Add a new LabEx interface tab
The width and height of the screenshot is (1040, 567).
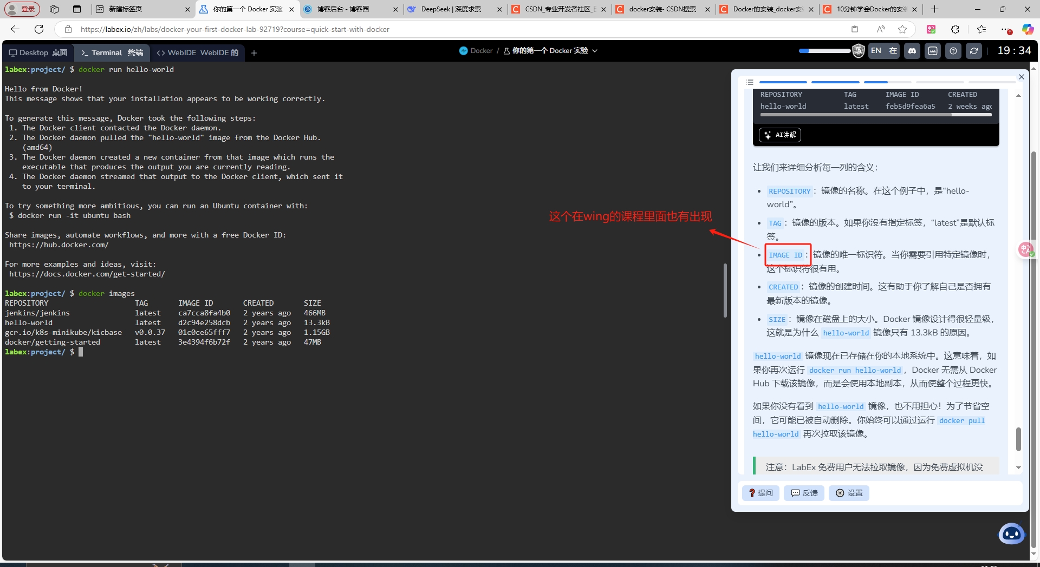point(254,53)
